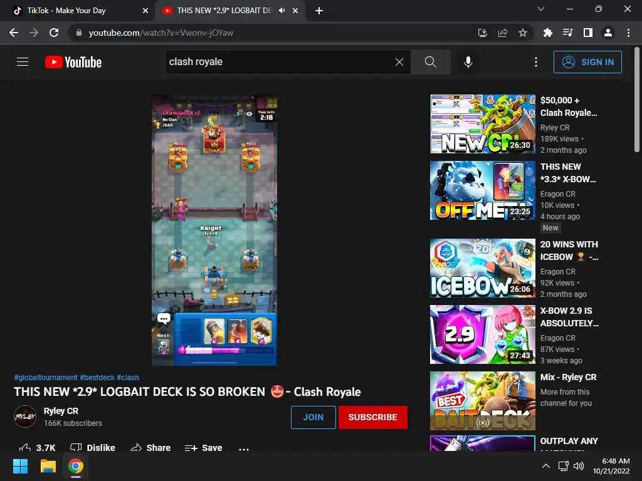The width and height of the screenshot is (642, 481).
Task: Open 'OUTPLAY ANY' video title
Action: (569, 441)
